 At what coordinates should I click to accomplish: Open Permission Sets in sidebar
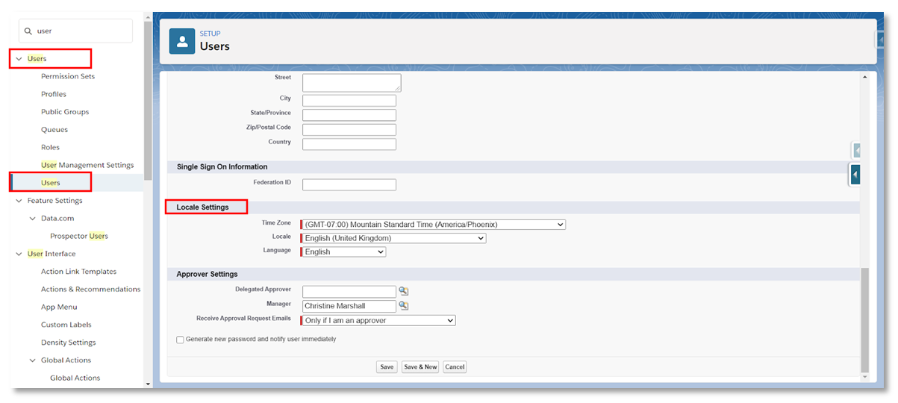pyautogui.click(x=68, y=76)
